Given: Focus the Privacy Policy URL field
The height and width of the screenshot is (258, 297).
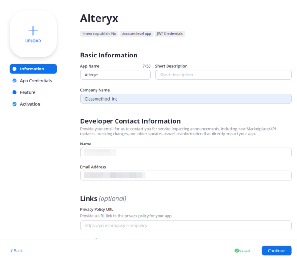Looking at the screenshot, I should [x=186, y=226].
